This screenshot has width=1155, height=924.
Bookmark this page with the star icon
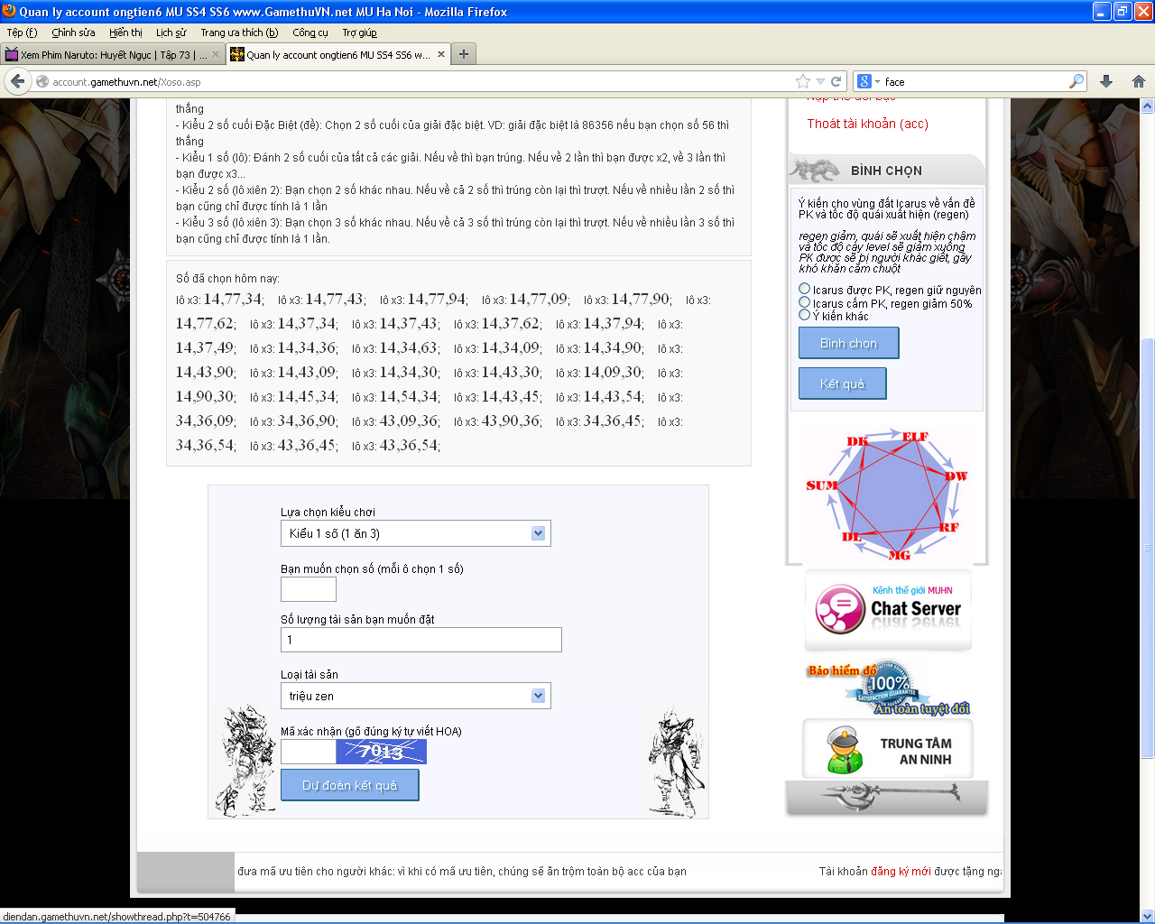click(803, 81)
